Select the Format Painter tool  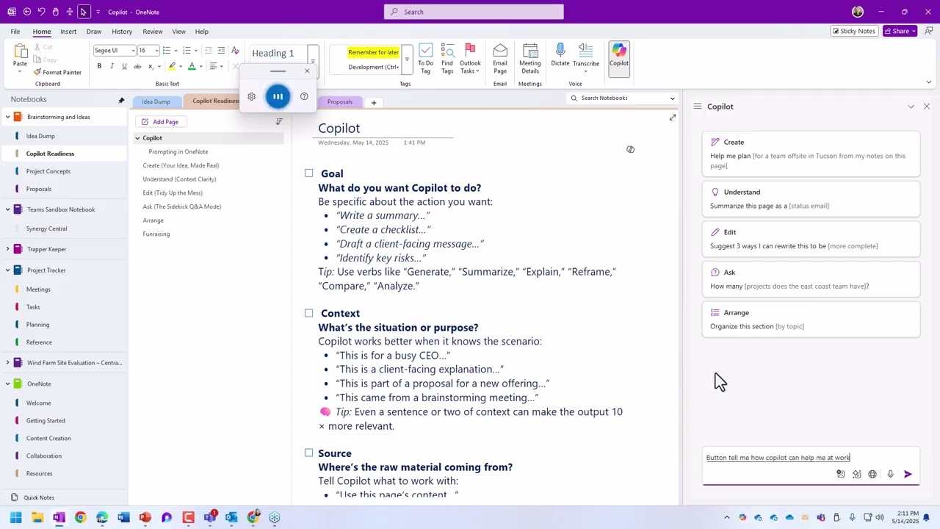[x=57, y=72]
